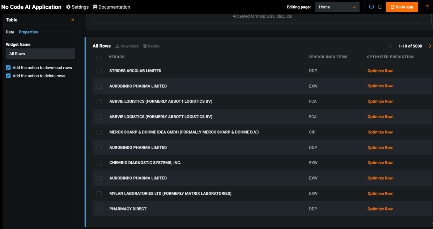Close the Table panel with X

click(73, 20)
